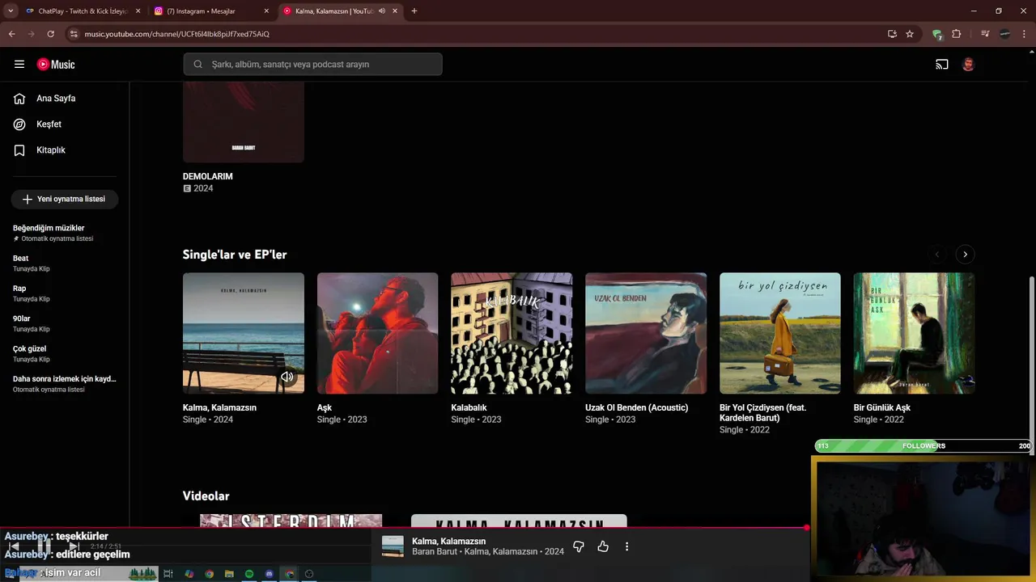Open File Explorer from the taskbar
The image size is (1036, 582).
coord(229,574)
